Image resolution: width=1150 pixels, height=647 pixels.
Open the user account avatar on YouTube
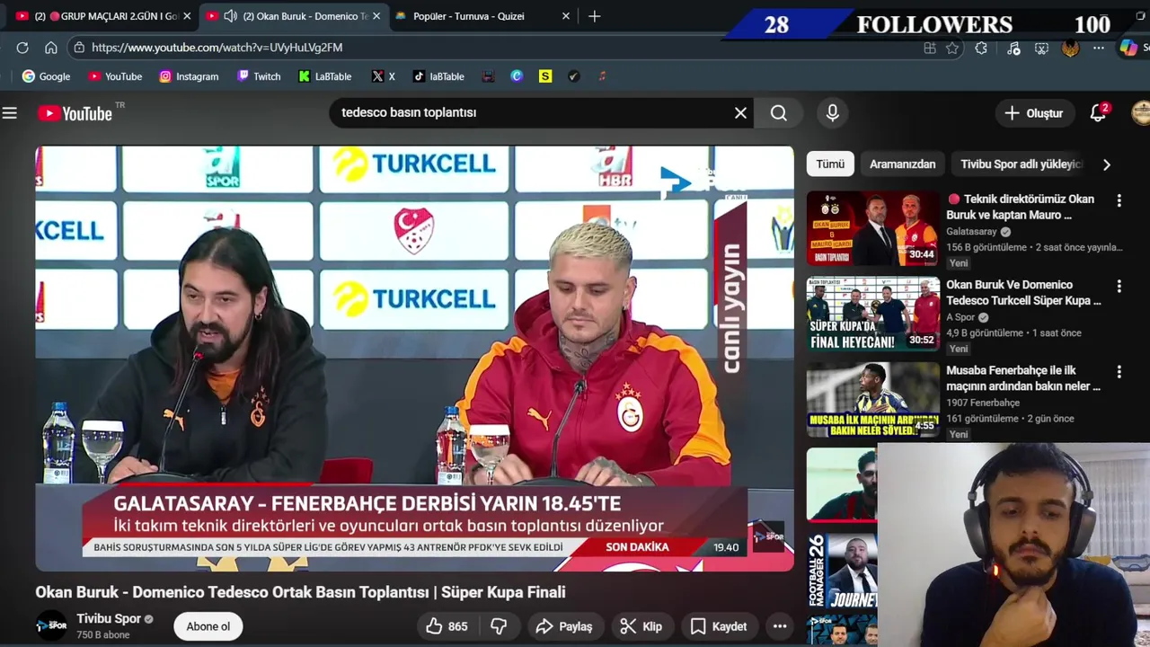point(1141,113)
